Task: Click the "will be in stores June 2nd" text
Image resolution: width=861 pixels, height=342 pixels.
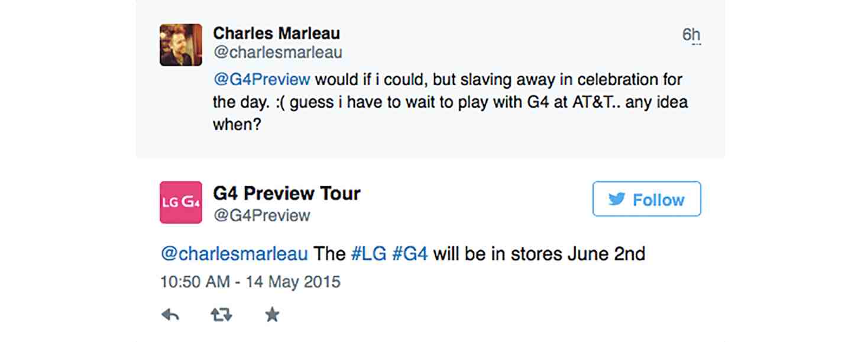Action: coord(539,254)
